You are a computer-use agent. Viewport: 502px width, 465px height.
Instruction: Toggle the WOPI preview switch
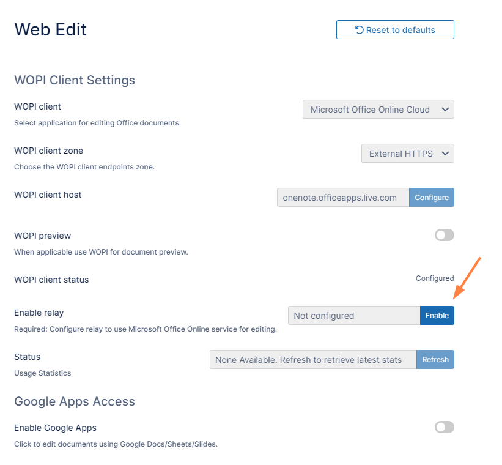pos(444,235)
